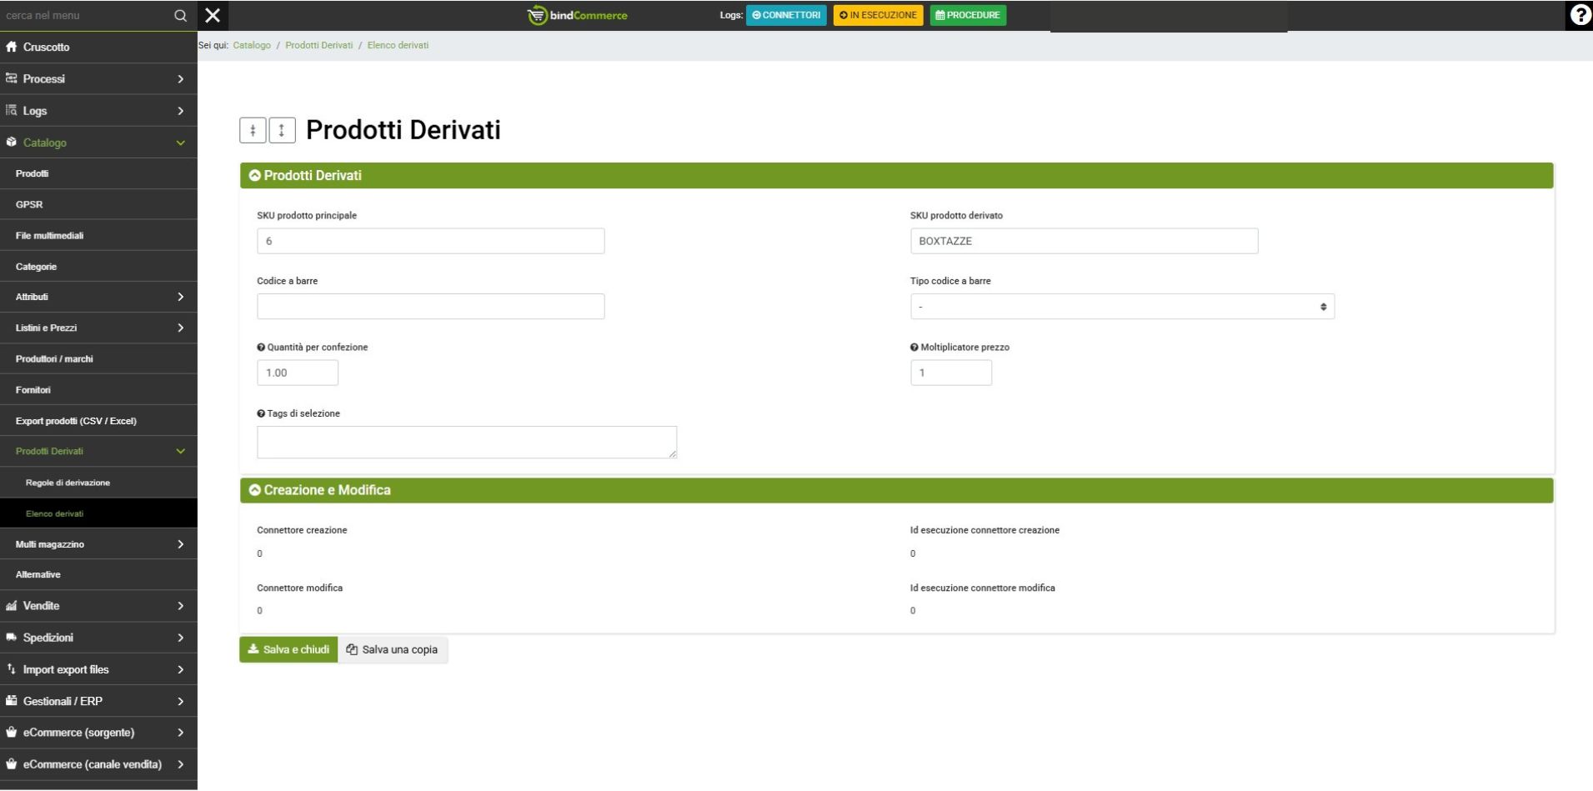The width and height of the screenshot is (1593, 791).
Task: Open the Tipo codice a barre dropdown
Action: pos(1121,307)
